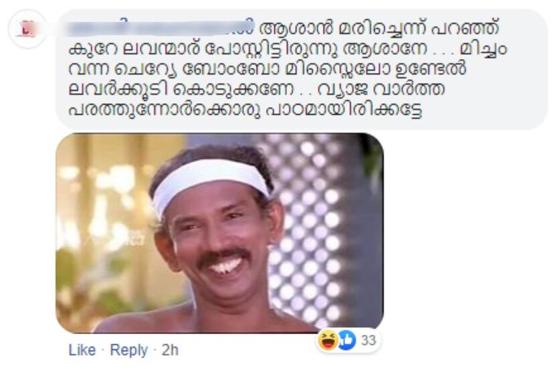Viewport: 553px width, 369px height.
Task: Open the 2h timestamp permalink
Action: [x=170, y=350]
